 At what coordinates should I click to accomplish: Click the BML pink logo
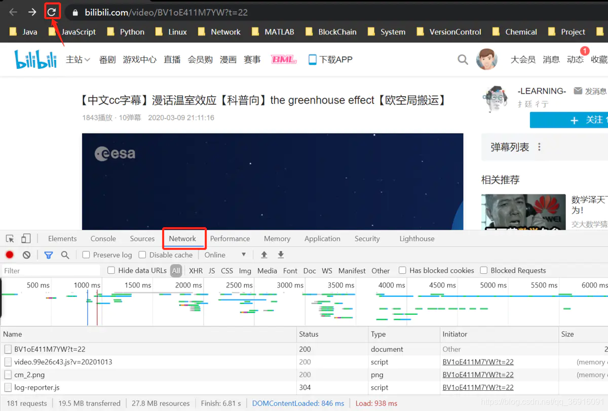coord(284,60)
